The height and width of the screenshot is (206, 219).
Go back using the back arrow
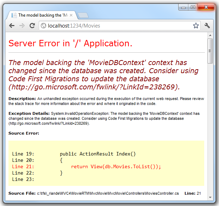pos(12,26)
